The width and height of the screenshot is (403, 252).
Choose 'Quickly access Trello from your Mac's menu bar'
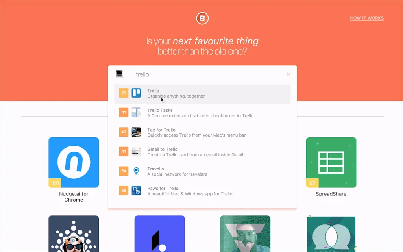pos(196,135)
